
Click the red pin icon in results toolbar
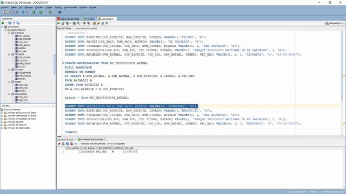pos(59,144)
